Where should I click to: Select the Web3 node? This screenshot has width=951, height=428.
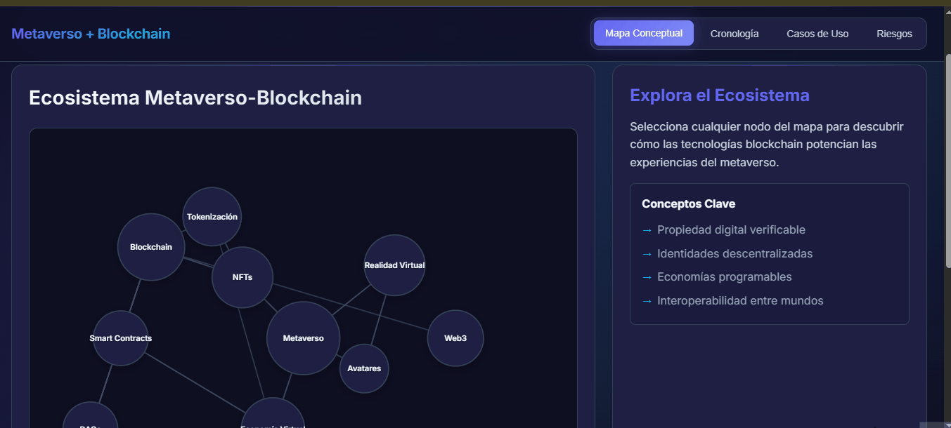coord(455,338)
